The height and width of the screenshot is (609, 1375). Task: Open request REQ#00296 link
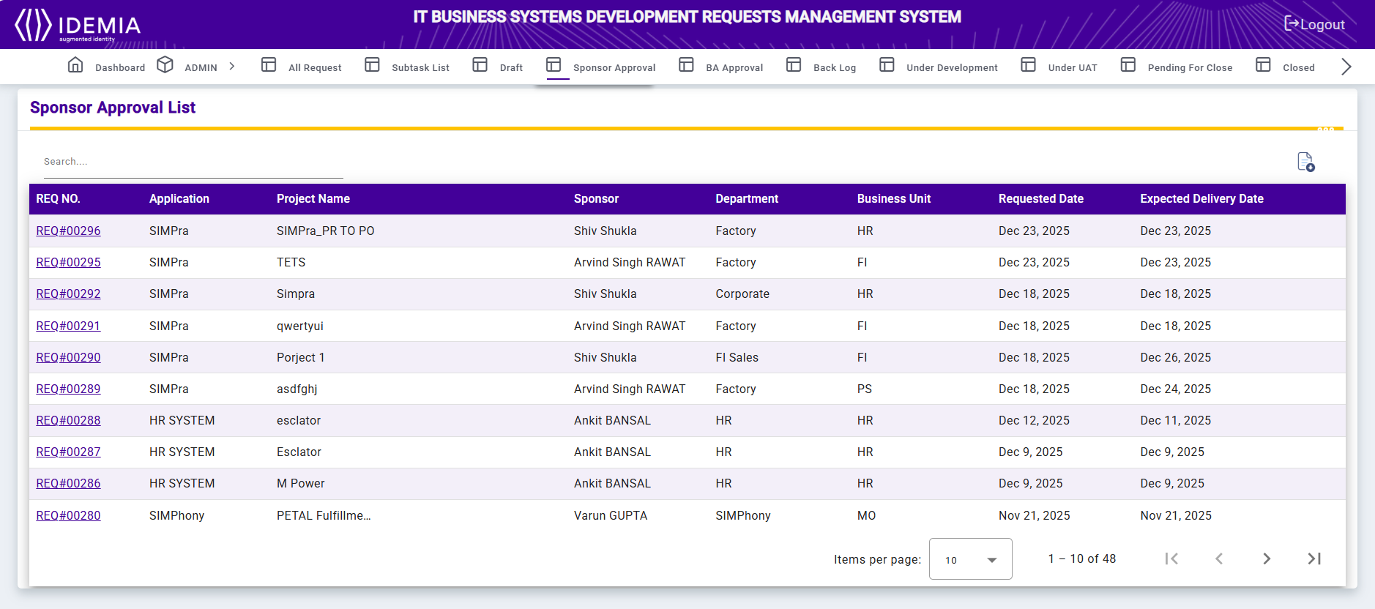pyautogui.click(x=68, y=231)
